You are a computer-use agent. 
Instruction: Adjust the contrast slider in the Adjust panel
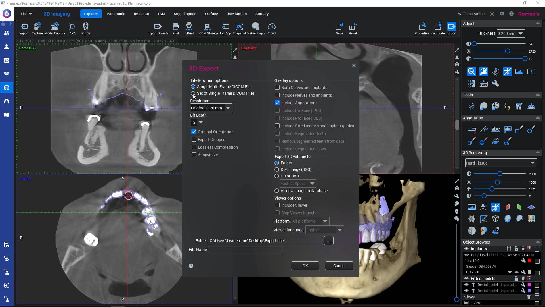(474, 44)
